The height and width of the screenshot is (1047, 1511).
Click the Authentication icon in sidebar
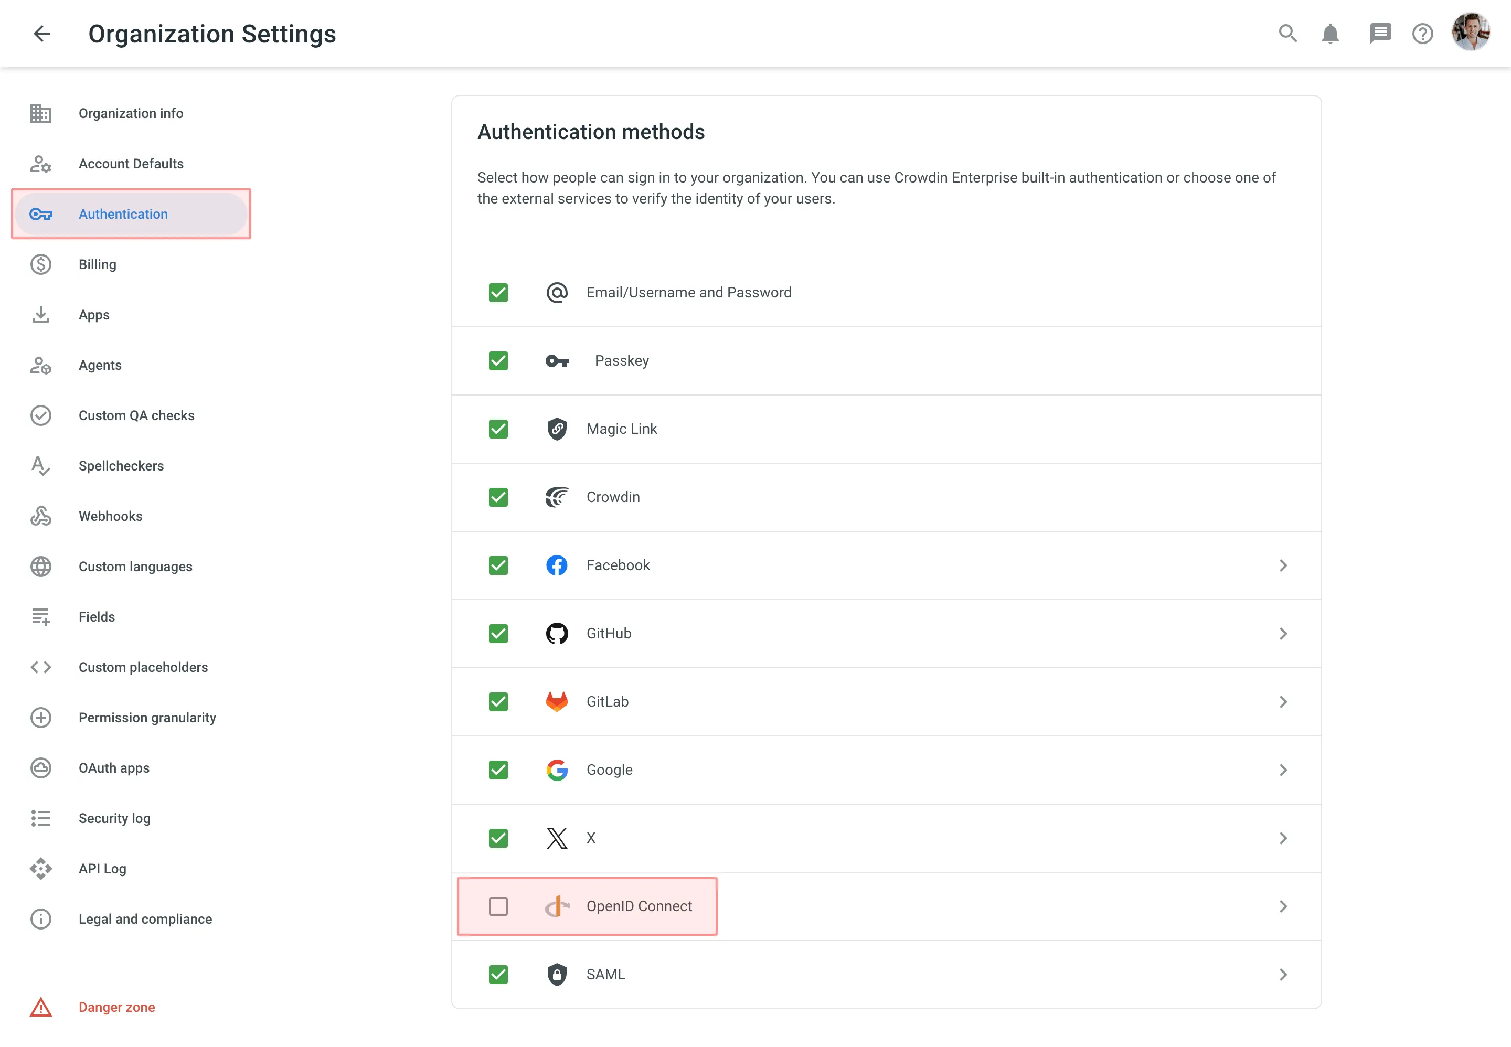click(41, 213)
